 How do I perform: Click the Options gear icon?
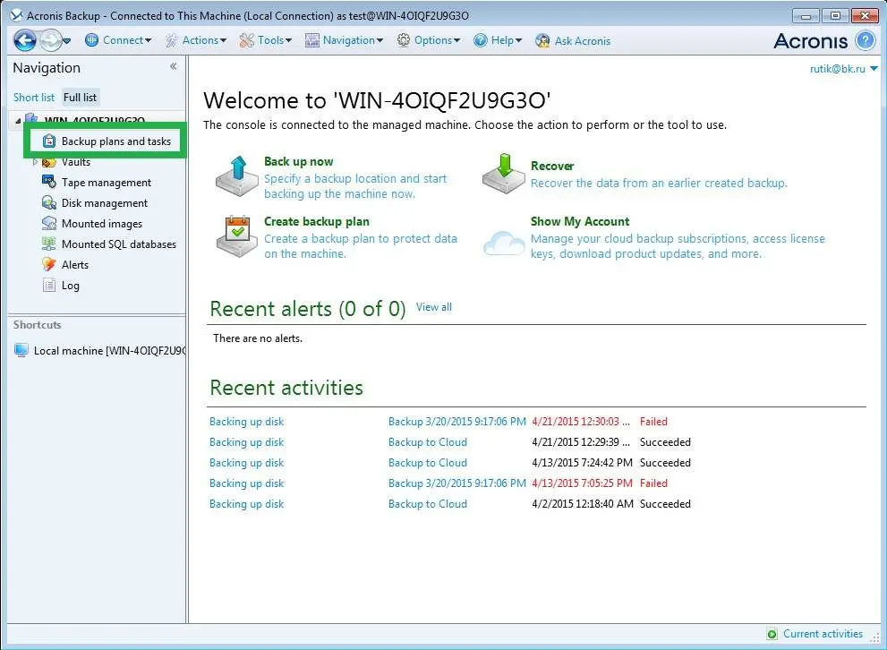[x=404, y=40]
